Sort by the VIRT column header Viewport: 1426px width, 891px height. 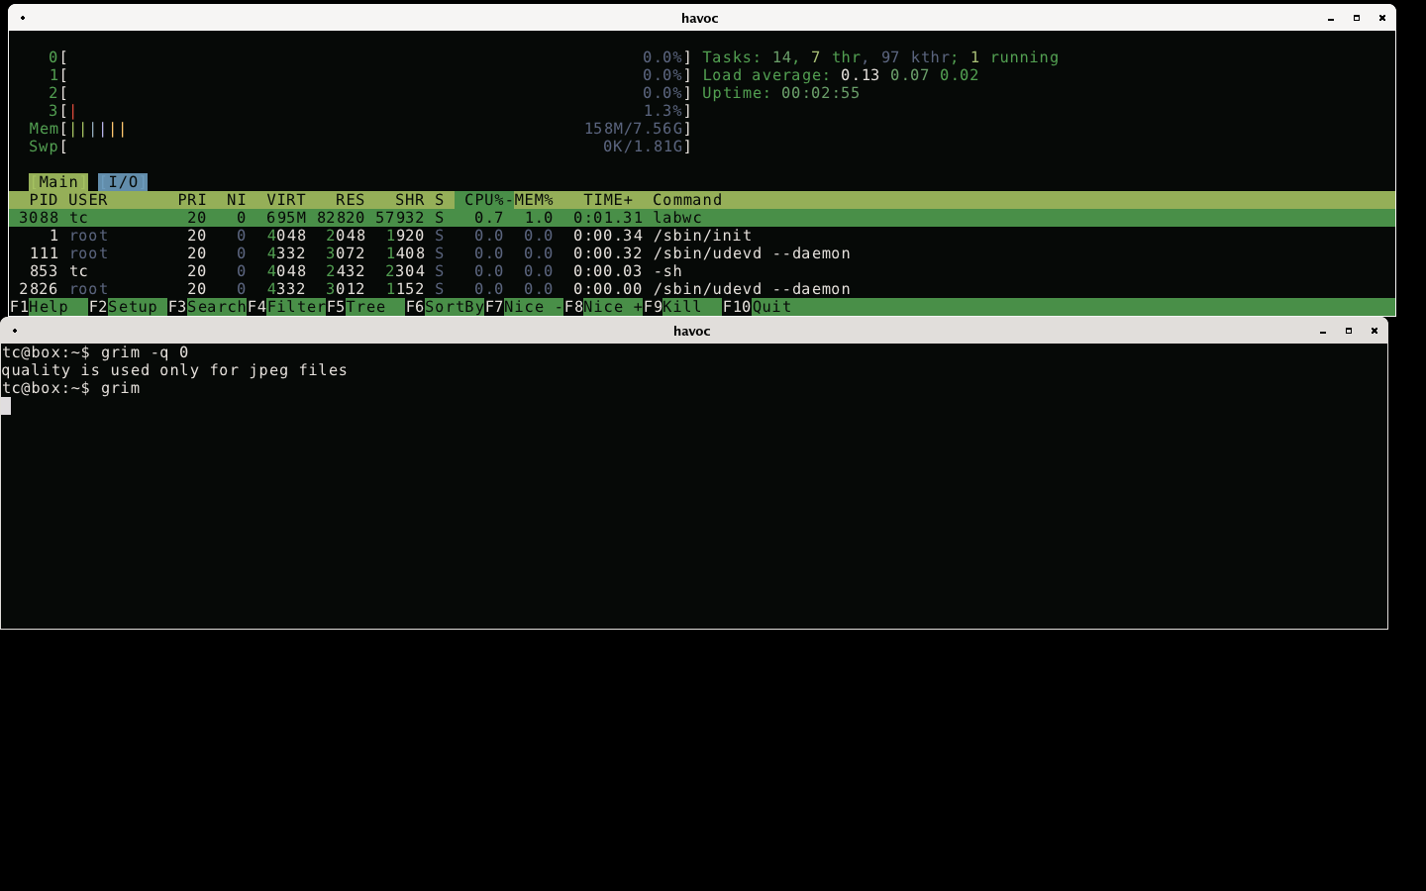(286, 200)
